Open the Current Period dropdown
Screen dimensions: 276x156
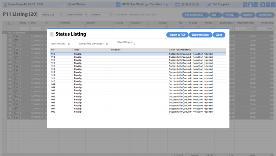(77, 15)
